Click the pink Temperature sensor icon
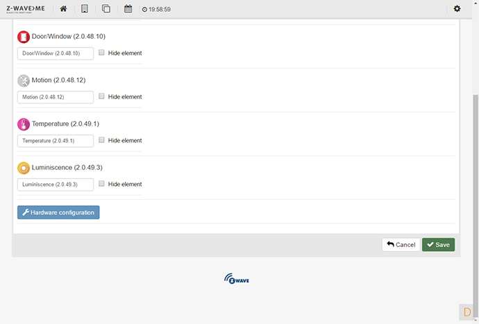 (x=24, y=124)
